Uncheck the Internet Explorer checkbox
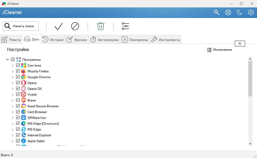The height and width of the screenshot is (158, 257). point(18,135)
